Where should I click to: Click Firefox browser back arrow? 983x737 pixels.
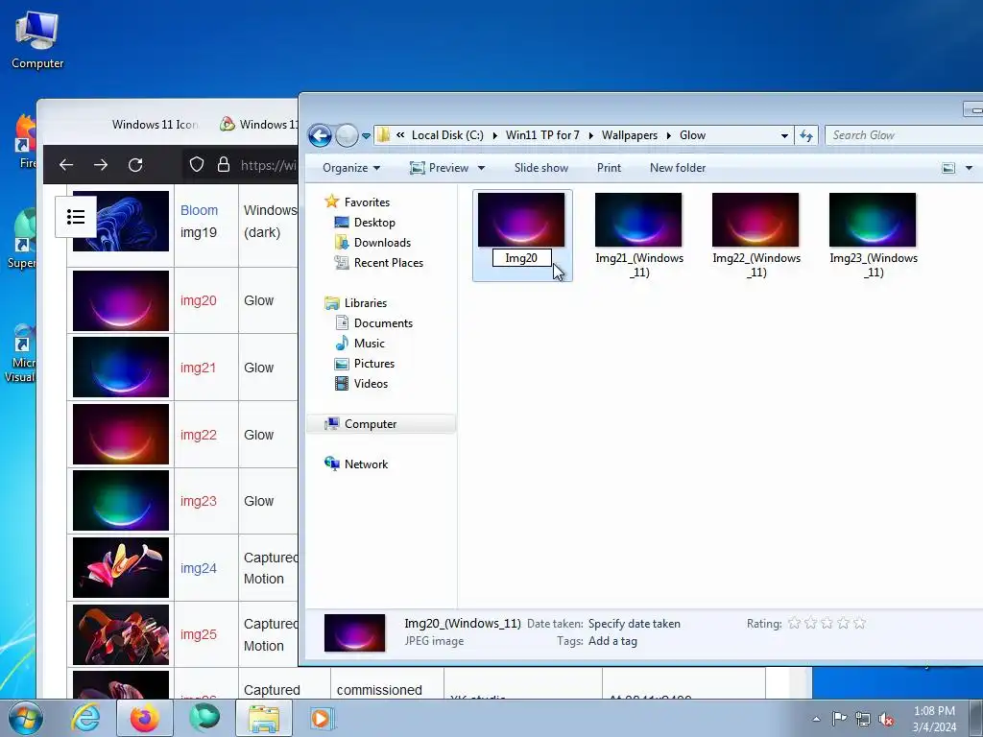(x=66, y=165)
